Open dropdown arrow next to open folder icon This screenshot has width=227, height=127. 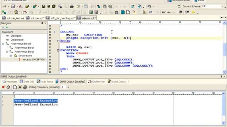pyautogui.click(x=31, y=6)
